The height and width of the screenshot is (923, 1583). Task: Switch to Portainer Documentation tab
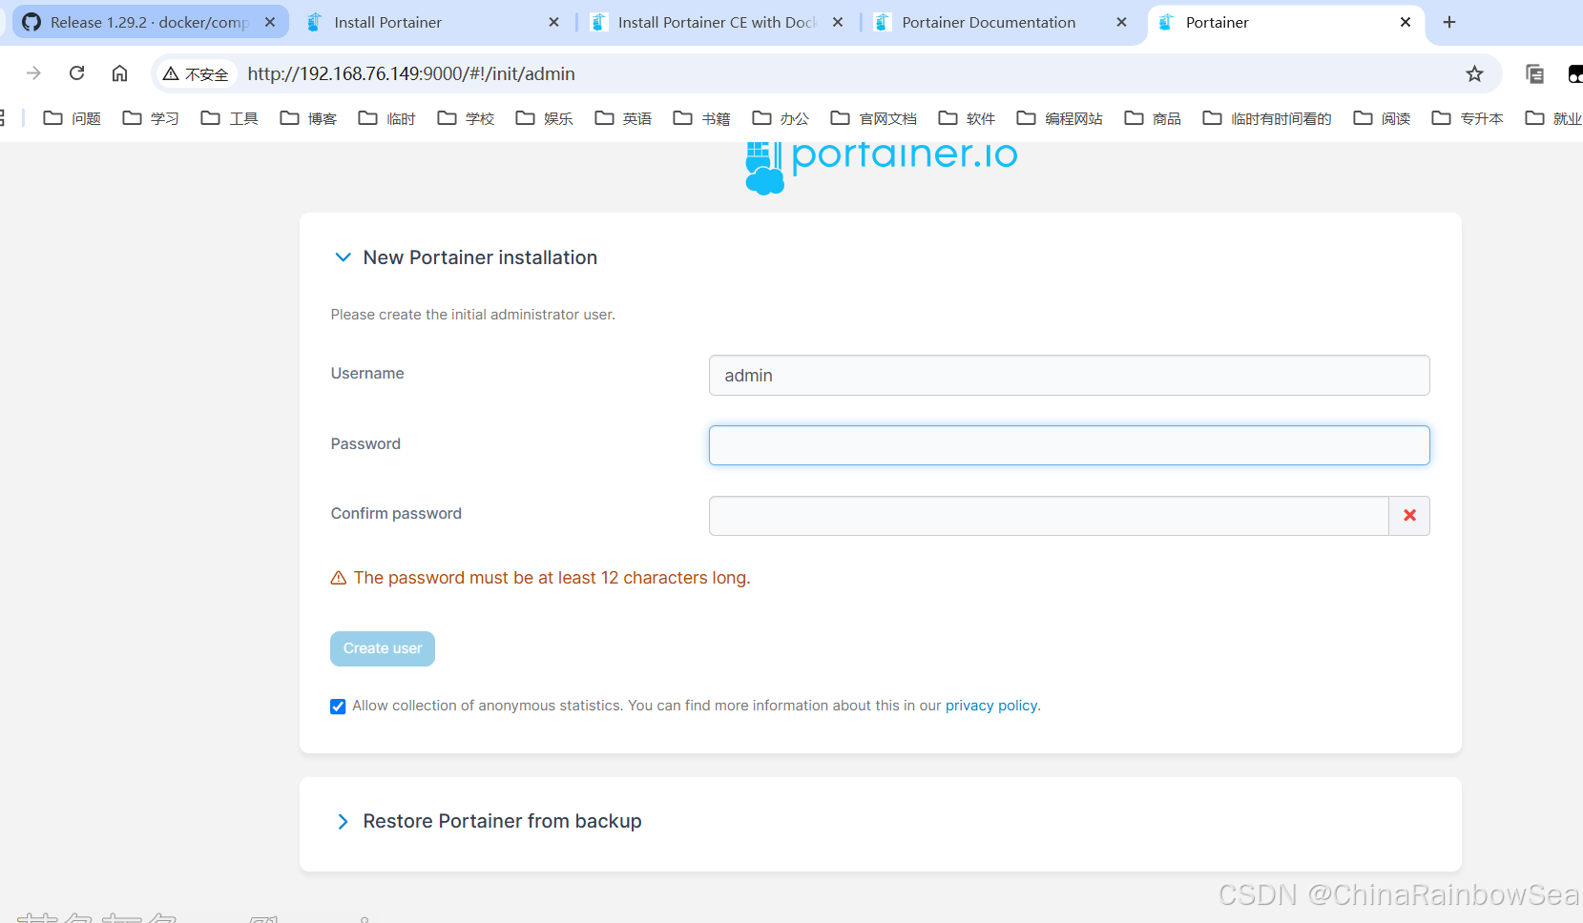(x=989, y=22)
